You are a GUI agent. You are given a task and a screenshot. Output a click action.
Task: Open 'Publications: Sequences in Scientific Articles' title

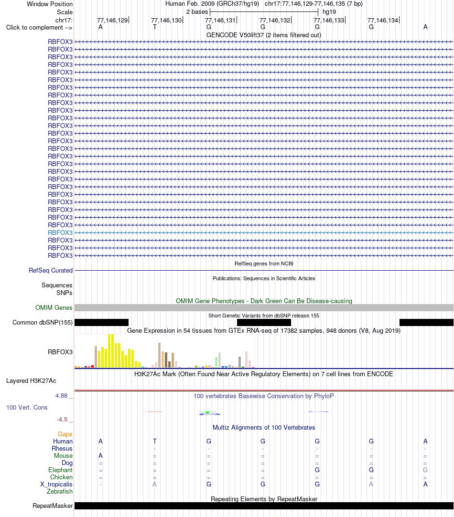[264, 278]
